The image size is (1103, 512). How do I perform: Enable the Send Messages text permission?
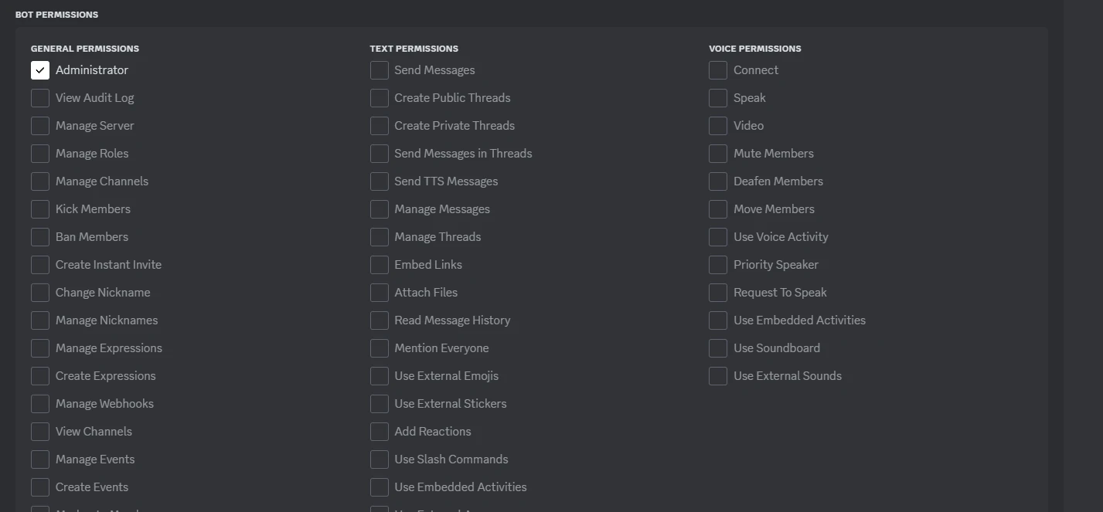click(380, 70)
